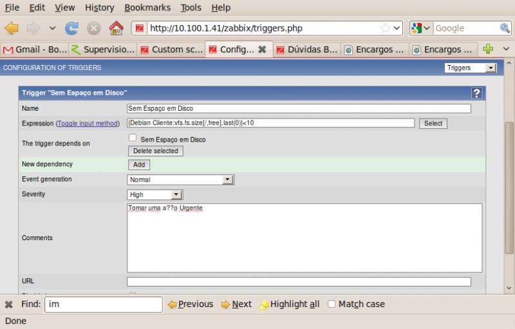Open the Home page icon
The image size is (515, 329).
pyautogui.click(x=117, y=28)
